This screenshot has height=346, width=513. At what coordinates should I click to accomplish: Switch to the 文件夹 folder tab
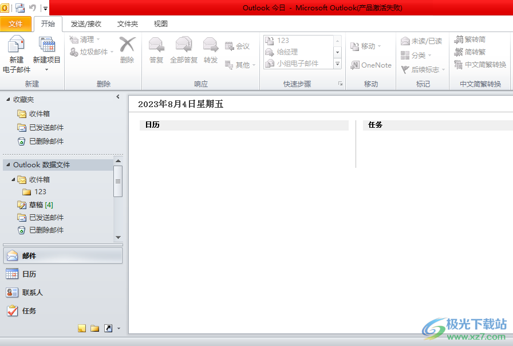click(128, 24)
